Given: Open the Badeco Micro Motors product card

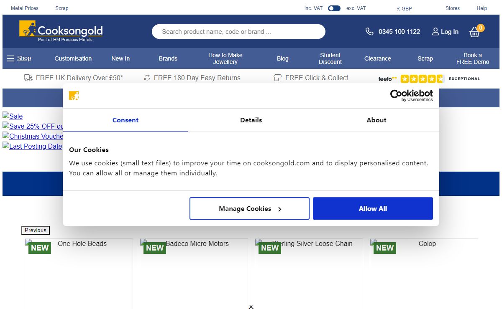Looking at the screenshot, I should pyautogui.click(x=194, y=274).
